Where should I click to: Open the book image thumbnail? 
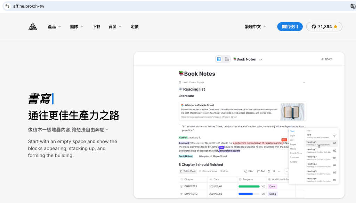(292, 111)
